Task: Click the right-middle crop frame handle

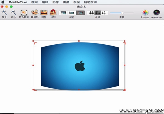Action: point(125,65)
